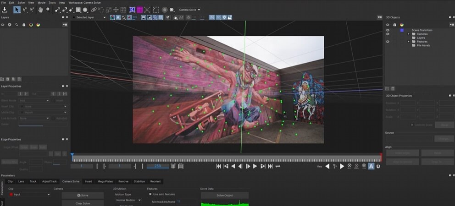Toggle visibility of Cameras in 3D Objects
The image size is (455, 206).
pyautogui.click(x=388, y=34)
